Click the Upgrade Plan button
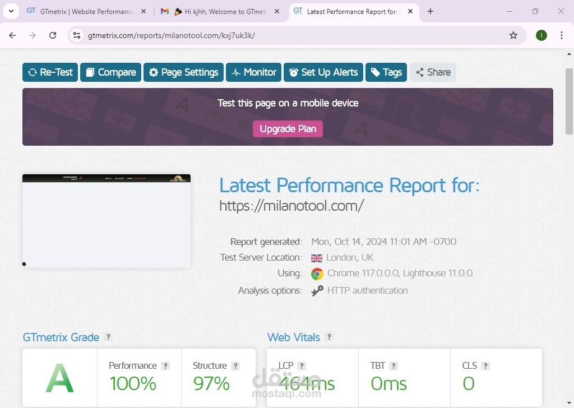Image resolution: width=574 pixels, height=408 pixels. (288, 129)
